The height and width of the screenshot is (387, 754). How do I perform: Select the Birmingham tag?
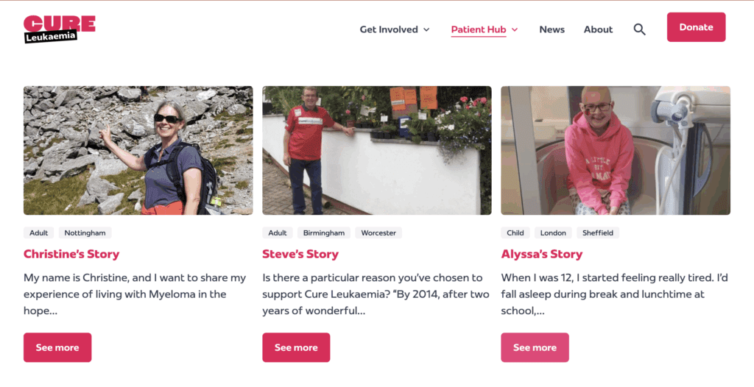323,232
